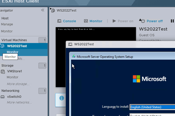Open Storage section in Navigator
The image size is (175, 116).
[x=7, y=66]
